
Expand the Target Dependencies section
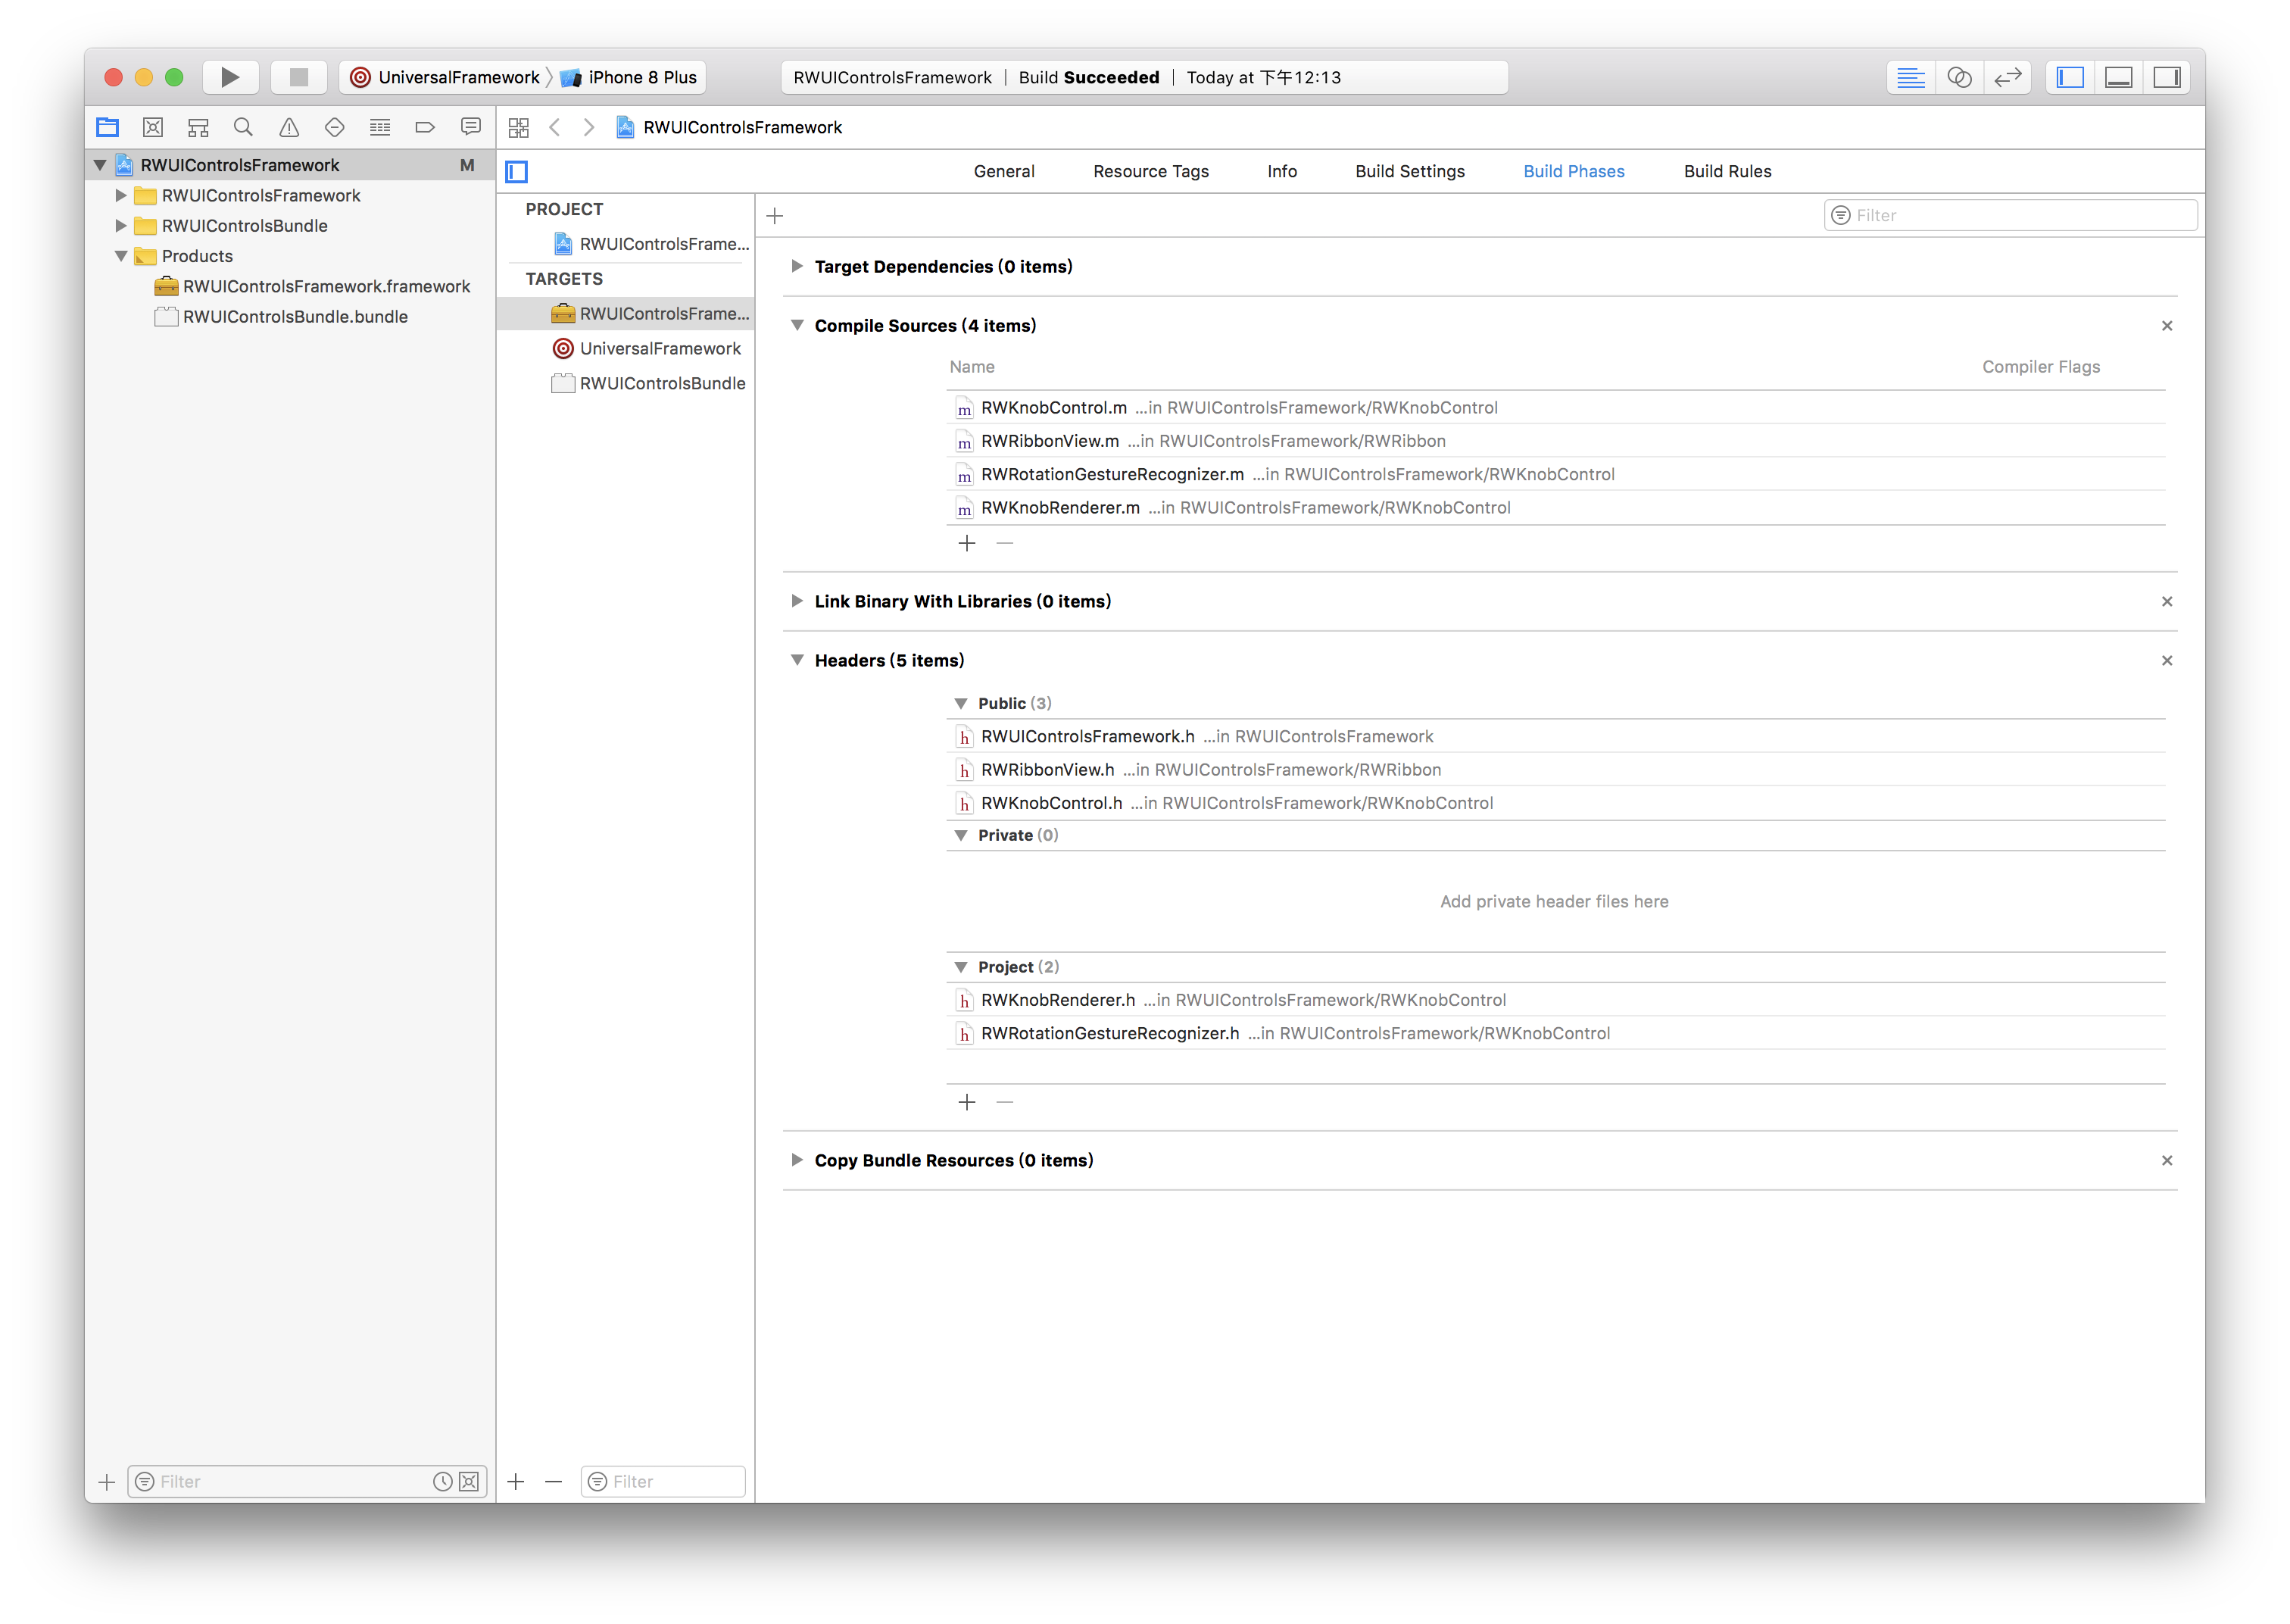click(x=797, y=266)
